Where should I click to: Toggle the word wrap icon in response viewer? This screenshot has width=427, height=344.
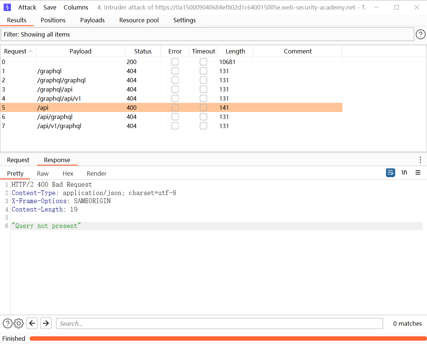[390, 173]
